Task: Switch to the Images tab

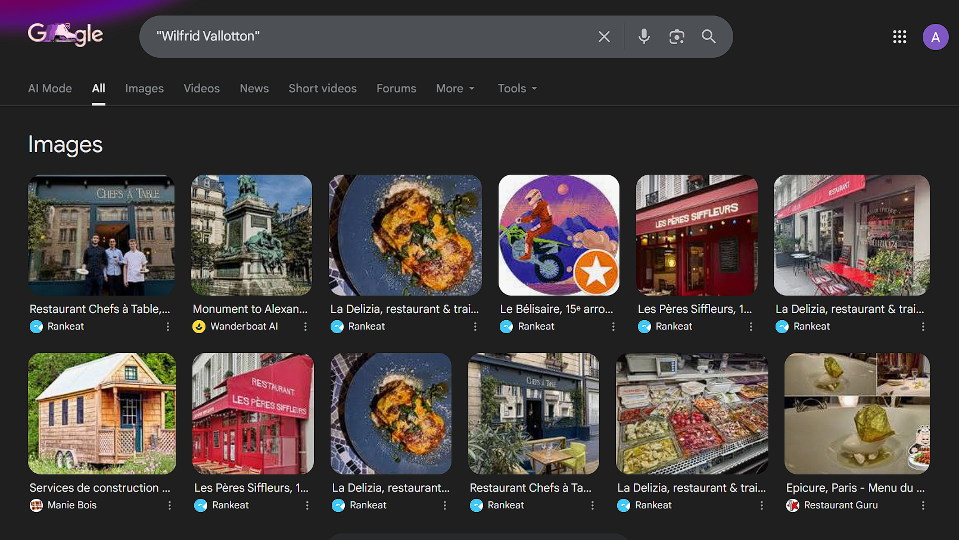Action: (x=144, y=88)
